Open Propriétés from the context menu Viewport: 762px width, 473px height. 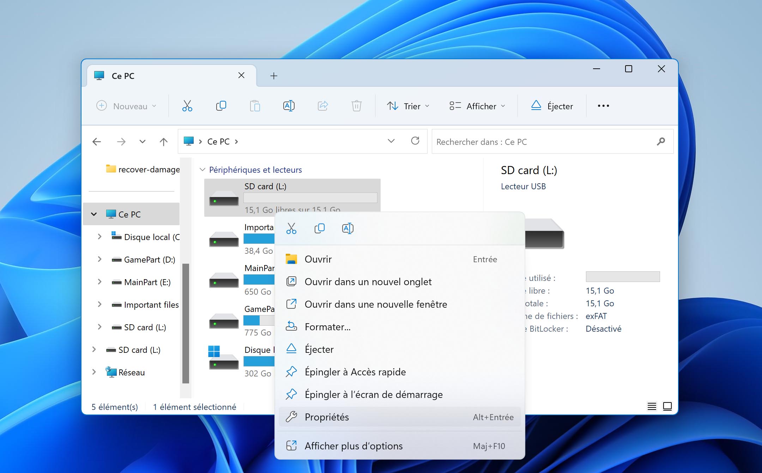click(x=400, y=417)
